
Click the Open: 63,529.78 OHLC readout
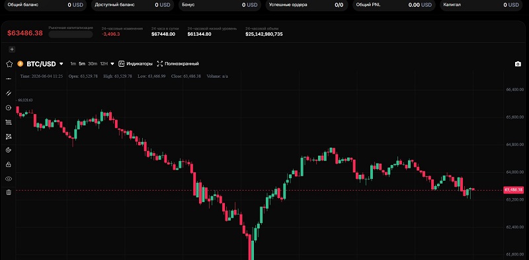(x=83, y=77)
